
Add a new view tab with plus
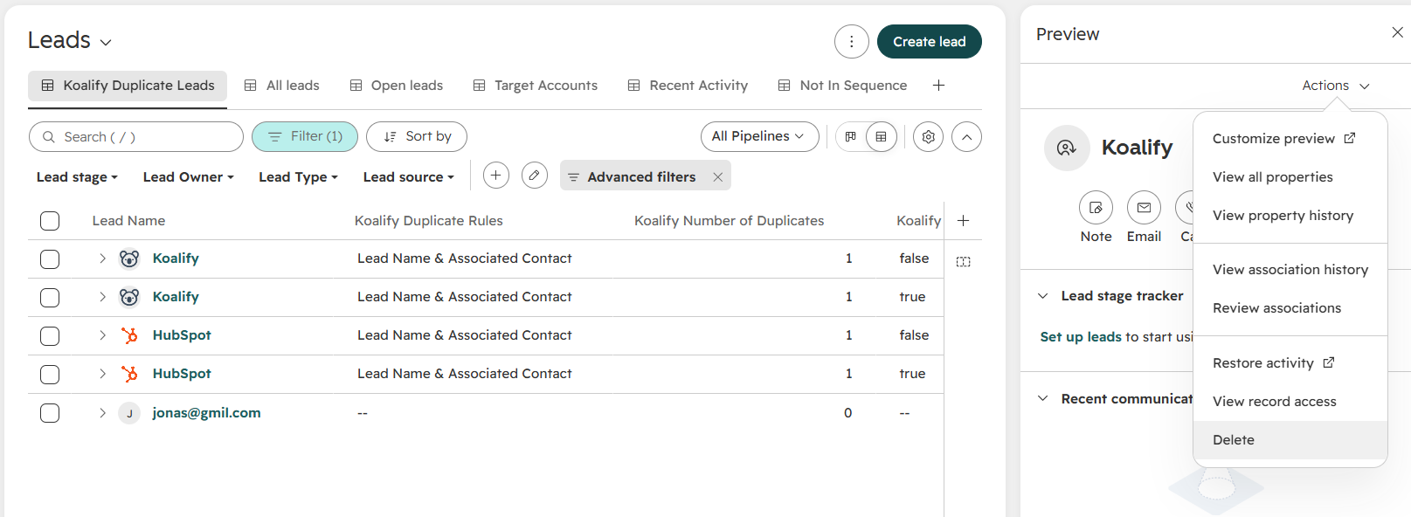938,85
